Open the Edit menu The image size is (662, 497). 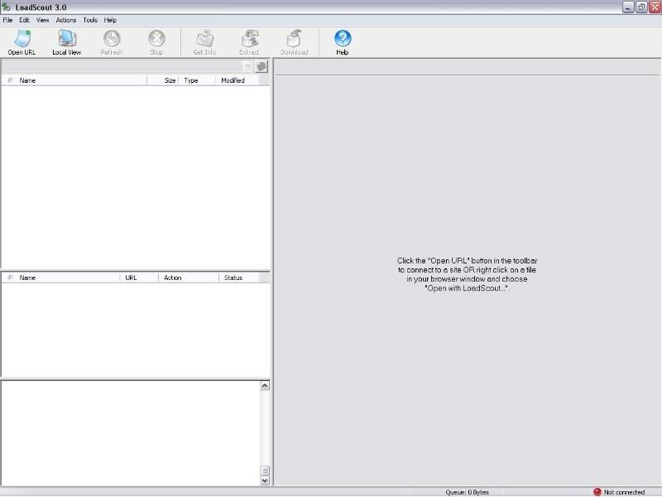click(x=25, y=20)
